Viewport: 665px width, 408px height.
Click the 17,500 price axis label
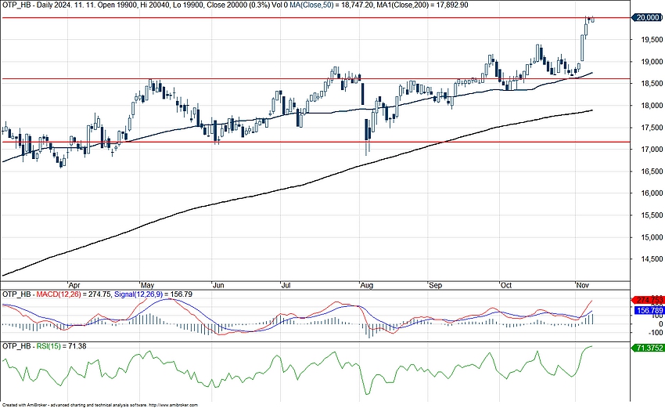(x=652, y=128)
